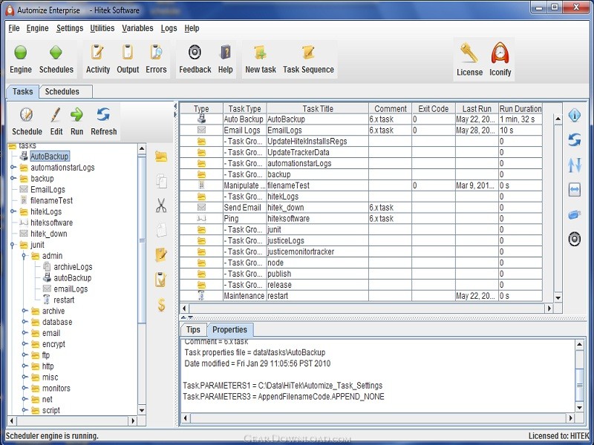Select the restart task in the tree
Image resolution: width=594 pixels, height=445 pixels.
[x=64, y=300]
